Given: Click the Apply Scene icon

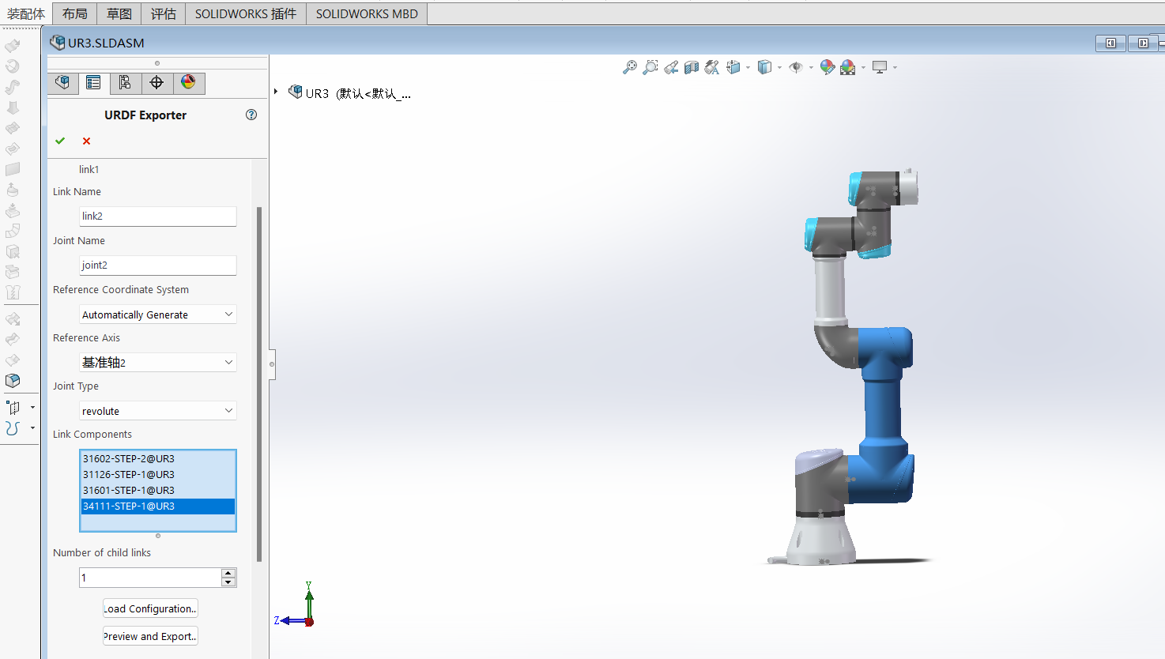Looking at the screenshot, I should click(848, 67).
